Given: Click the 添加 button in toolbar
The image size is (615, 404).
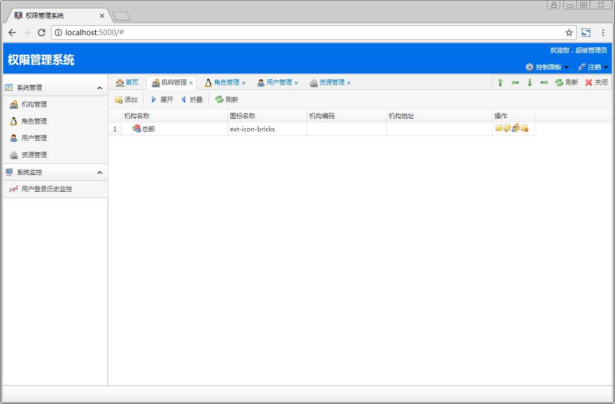Looking at the screenshot, I should (x=126, y=99).
